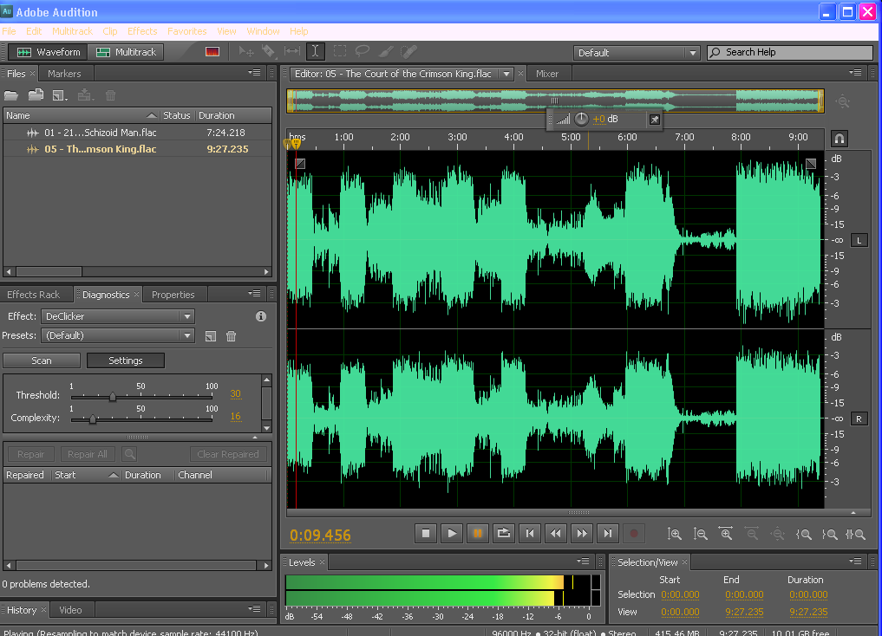Image resolution: width=882 pixels, height=636 pixels.
Task: Click the Stop playback button
Action: coord(426,534)
